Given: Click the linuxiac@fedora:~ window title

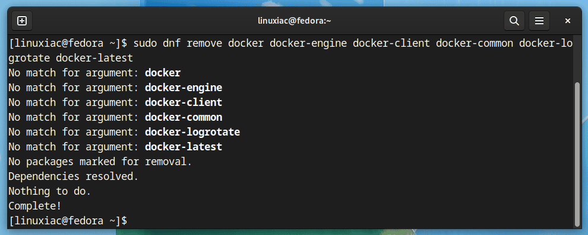Looking at the screenshot, I should [295, 21].
